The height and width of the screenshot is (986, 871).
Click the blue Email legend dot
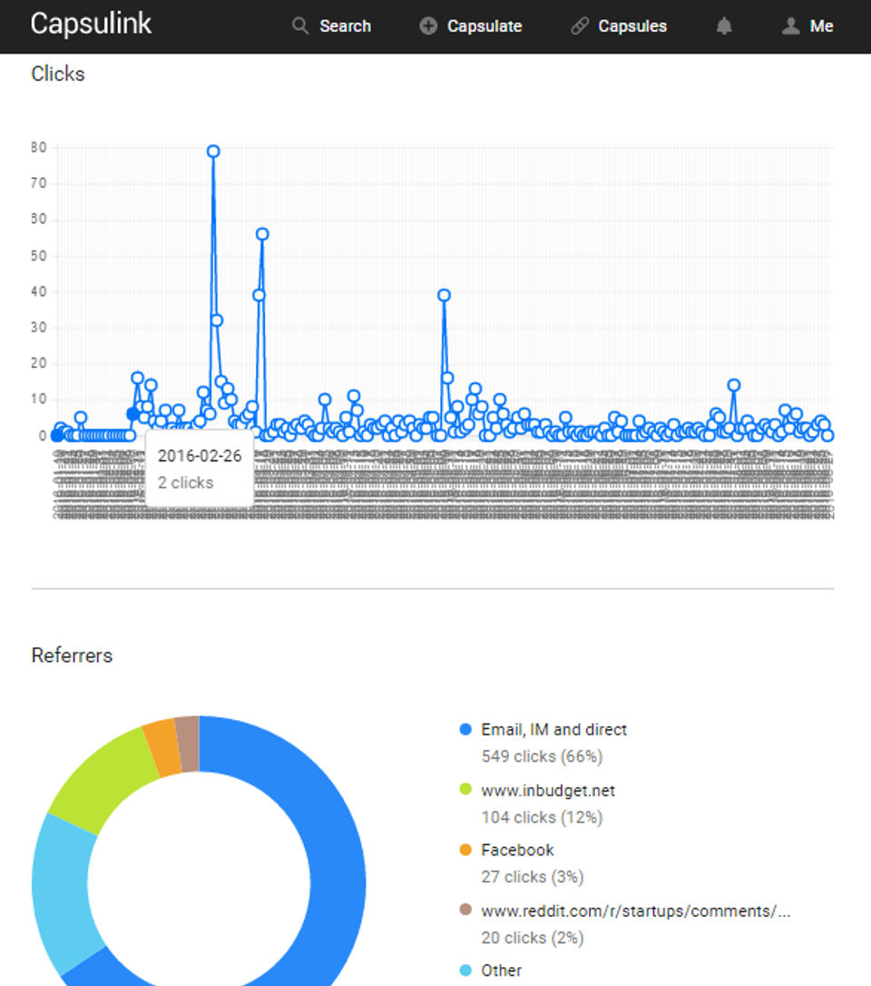point(465,729)
